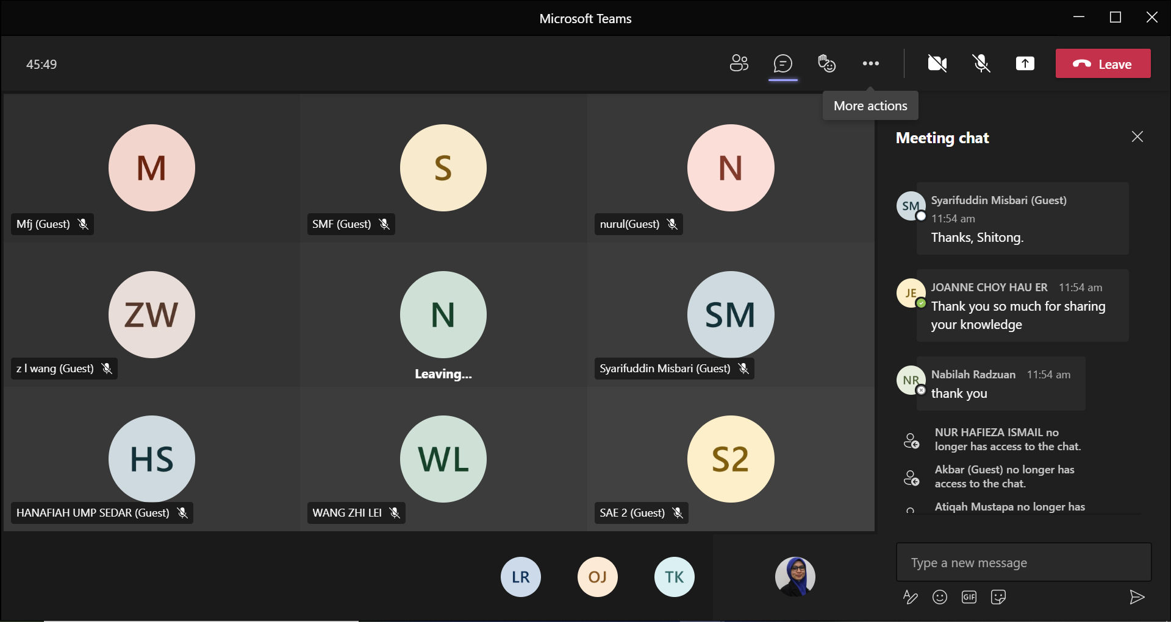Click the meeting timer 45:49
This screenshot has width=1171, height=622.
(41, 64)
